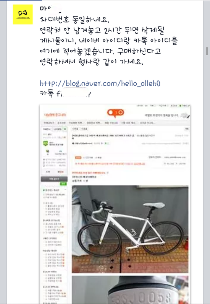Click the small orange tag label above the warning text
Image resolution: width=210 pixels, height=304 pixels.
point(78,158)
